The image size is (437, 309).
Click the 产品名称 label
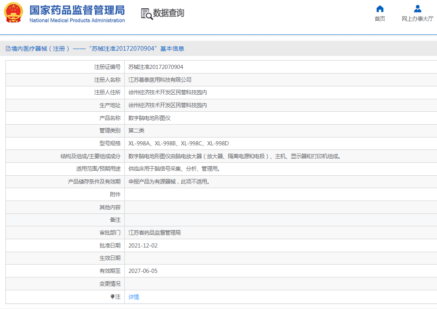click(x=110, y=118)
